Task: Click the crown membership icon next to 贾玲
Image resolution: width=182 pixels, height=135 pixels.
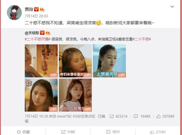Action: pyautogui.click(x=42, y=9)
